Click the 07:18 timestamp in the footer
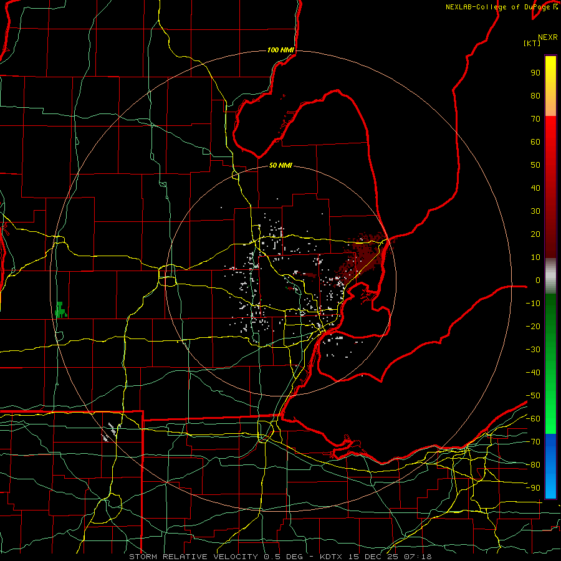 coord(418,557)
